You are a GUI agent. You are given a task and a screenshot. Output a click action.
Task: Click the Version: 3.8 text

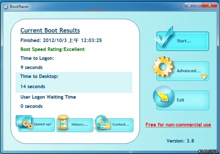pos(180,141)
